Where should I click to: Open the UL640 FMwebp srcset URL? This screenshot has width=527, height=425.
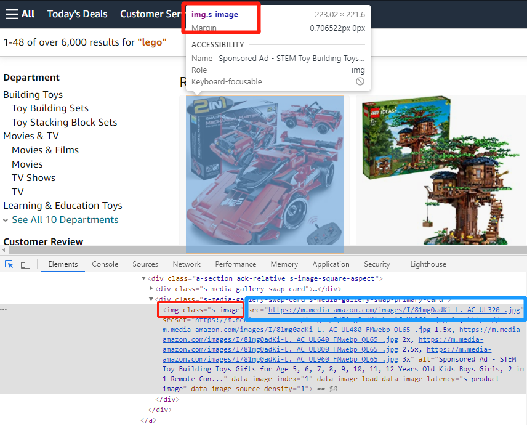pyautogui.click(x=280, y=339)
